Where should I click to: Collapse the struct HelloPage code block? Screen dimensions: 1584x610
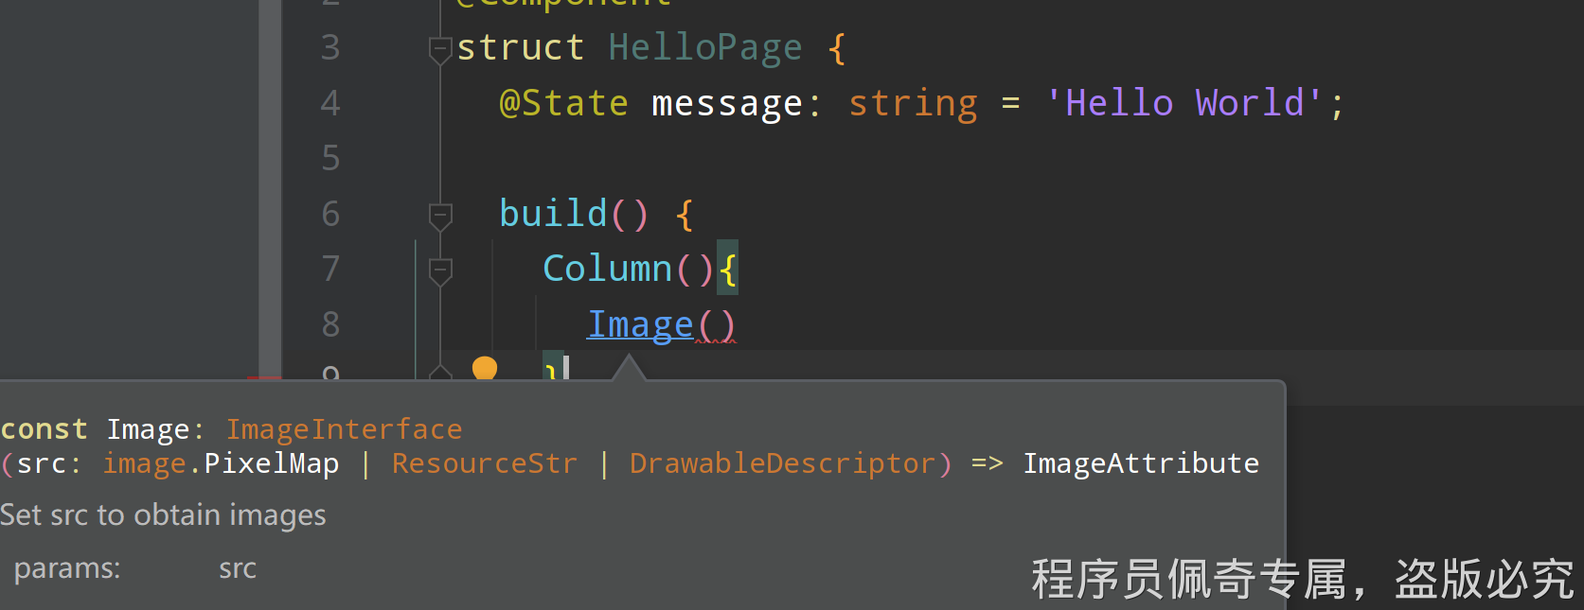click(440, 48)
